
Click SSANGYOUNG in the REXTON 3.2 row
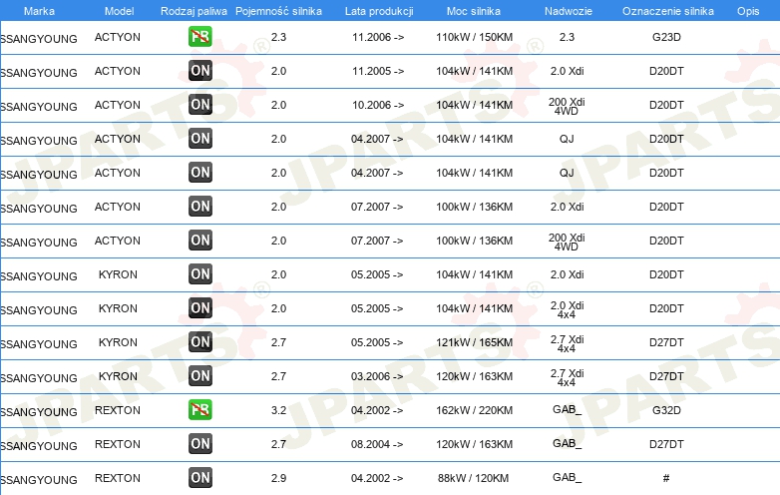39,412
